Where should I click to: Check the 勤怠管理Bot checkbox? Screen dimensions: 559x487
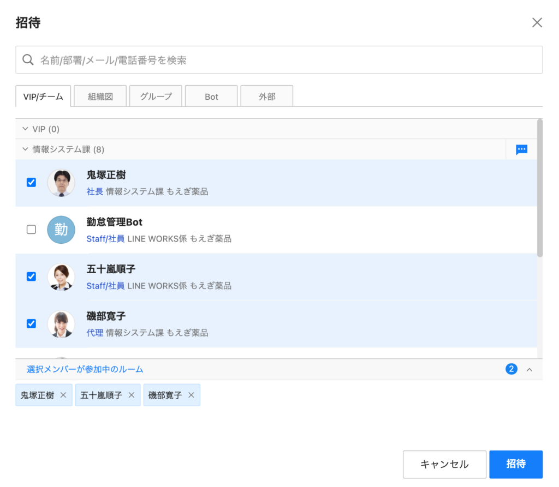click(x=31, y=230)
